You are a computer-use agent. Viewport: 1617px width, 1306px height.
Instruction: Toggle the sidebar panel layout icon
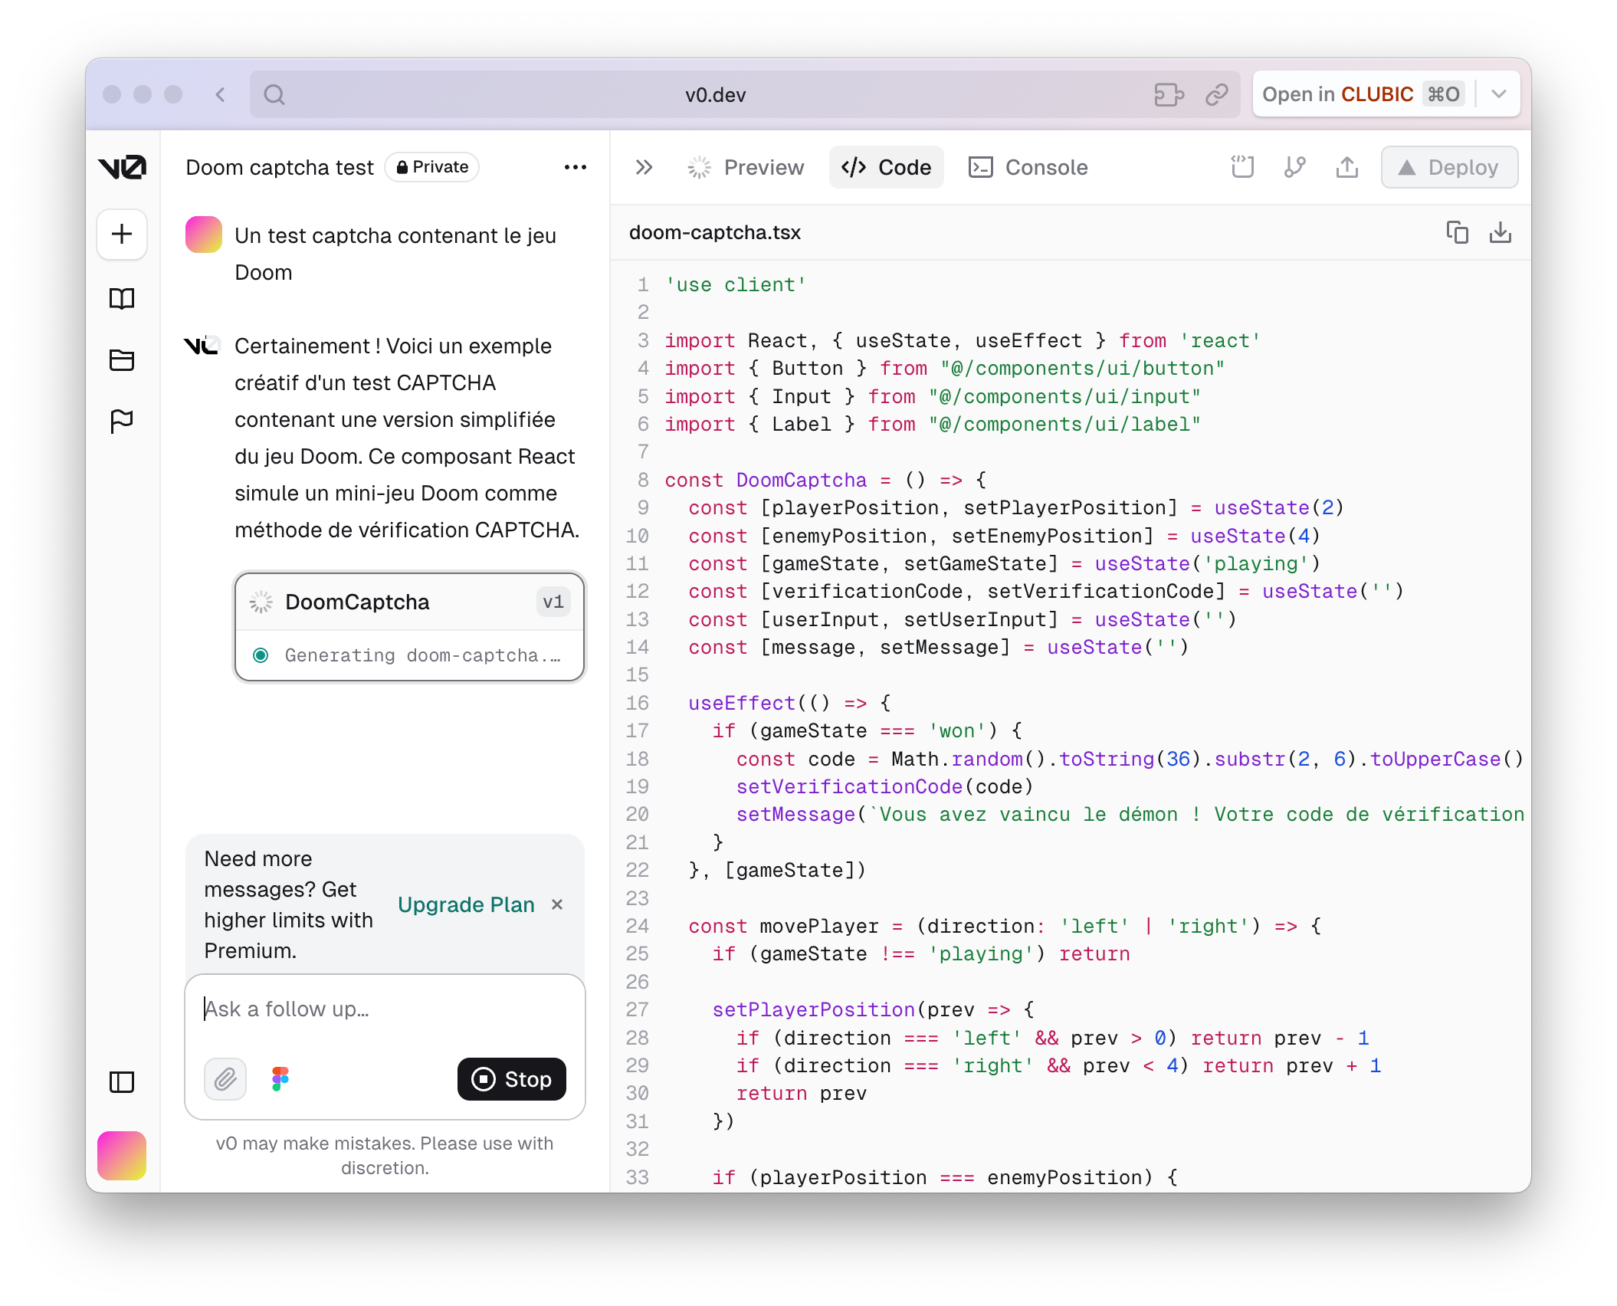(122, 1082)
